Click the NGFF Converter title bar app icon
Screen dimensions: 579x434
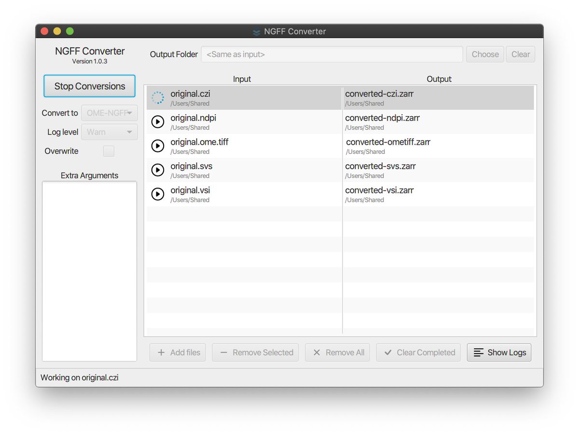pyautogui.click(x=257, y=32)
